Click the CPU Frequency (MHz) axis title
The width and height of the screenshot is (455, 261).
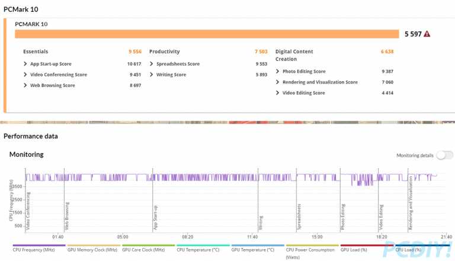11,200
